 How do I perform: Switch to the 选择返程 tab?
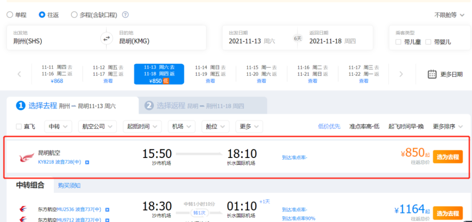pos(203,106)
